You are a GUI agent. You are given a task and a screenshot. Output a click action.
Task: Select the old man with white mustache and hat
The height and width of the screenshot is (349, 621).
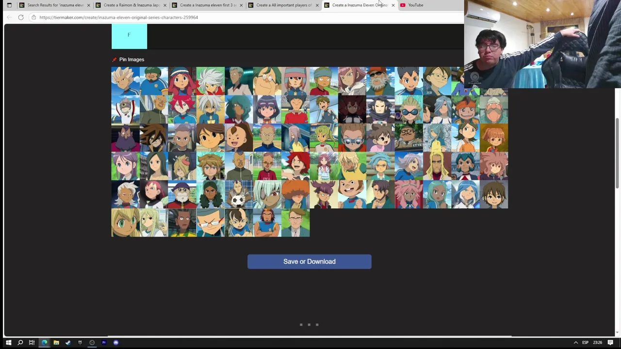(x=494, y=109)
